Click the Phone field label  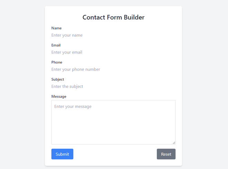(x=57, y=62)
